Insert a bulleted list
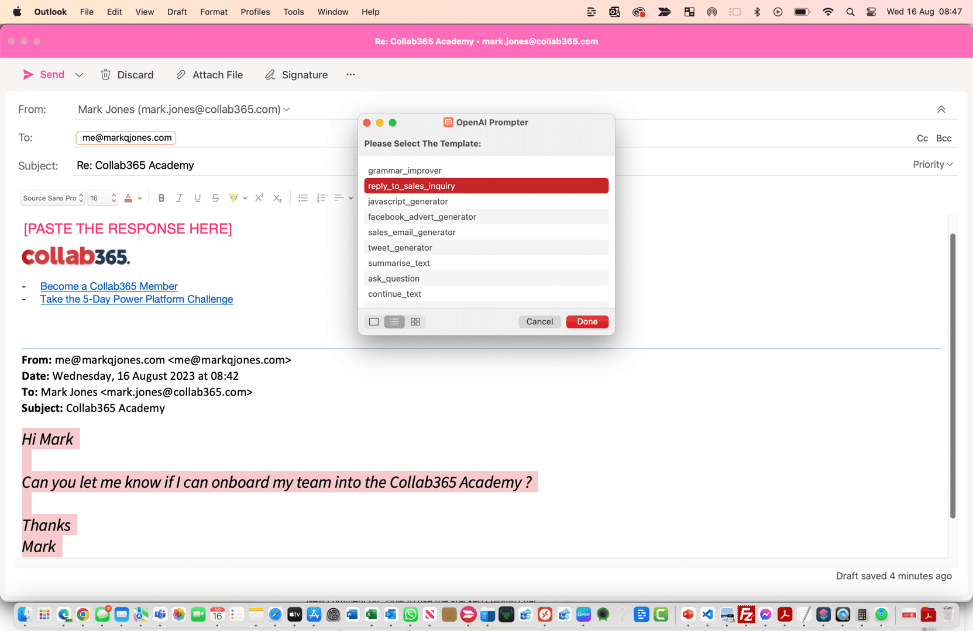The width and height of the screenshot is (973, 631). pyautogui.click(x=303, y=197)
